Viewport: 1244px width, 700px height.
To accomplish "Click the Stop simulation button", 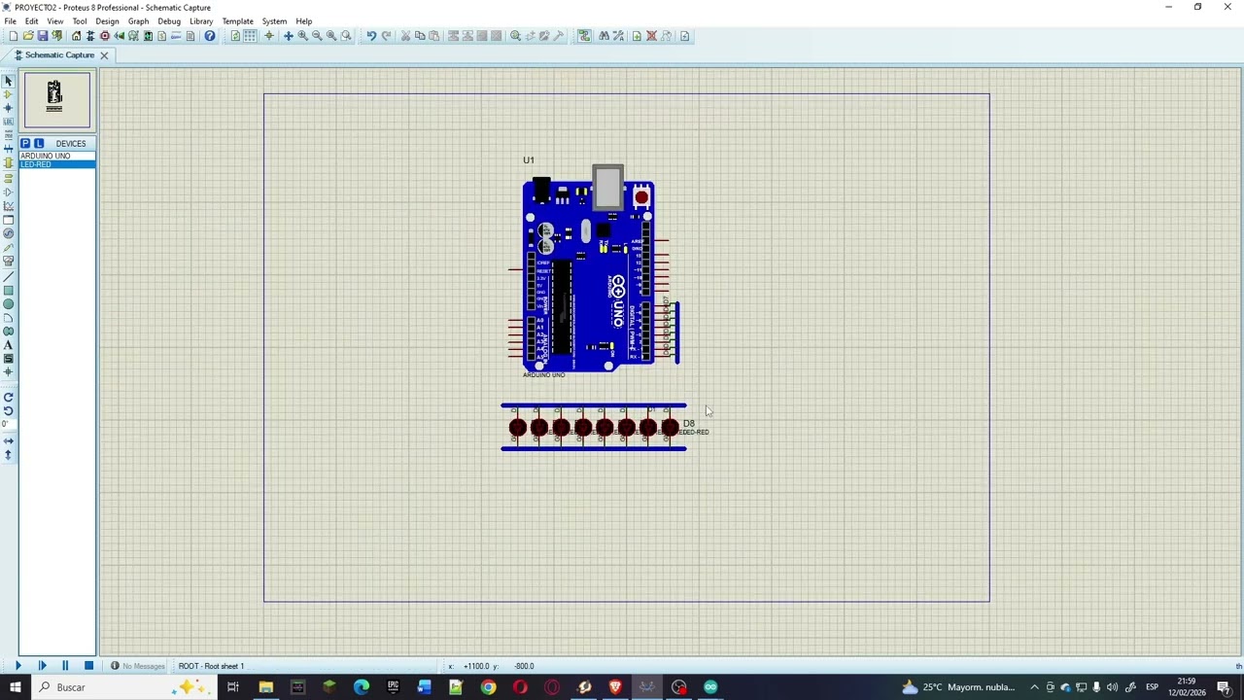I will pos(88,666).
